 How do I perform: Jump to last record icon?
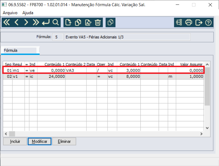pos(36,22)
